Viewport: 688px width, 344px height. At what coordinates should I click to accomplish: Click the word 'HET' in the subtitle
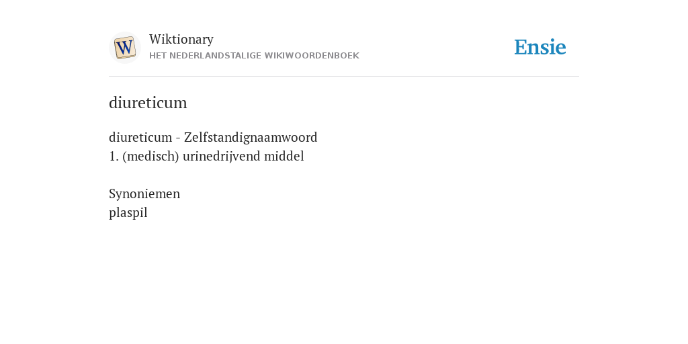click(157, 56)
